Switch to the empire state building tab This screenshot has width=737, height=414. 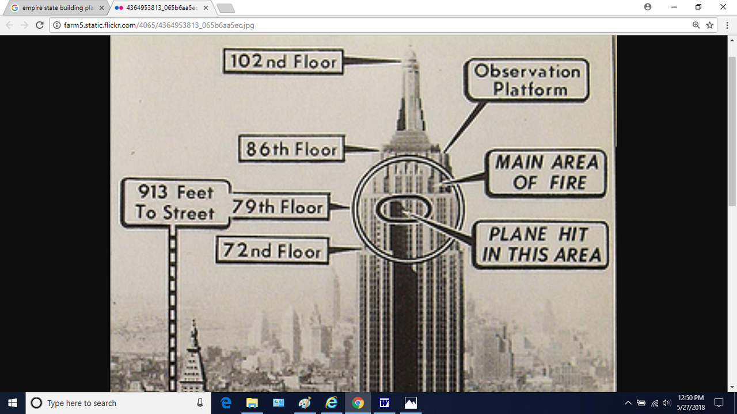pyautogui.click(x=55, y=8)
